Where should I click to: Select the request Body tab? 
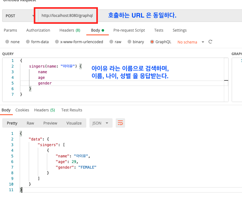[98, 30]
